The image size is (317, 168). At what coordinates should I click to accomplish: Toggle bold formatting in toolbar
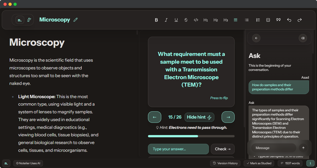156,20
